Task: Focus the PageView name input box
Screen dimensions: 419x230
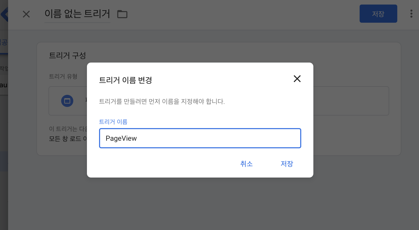Action: 200,138
